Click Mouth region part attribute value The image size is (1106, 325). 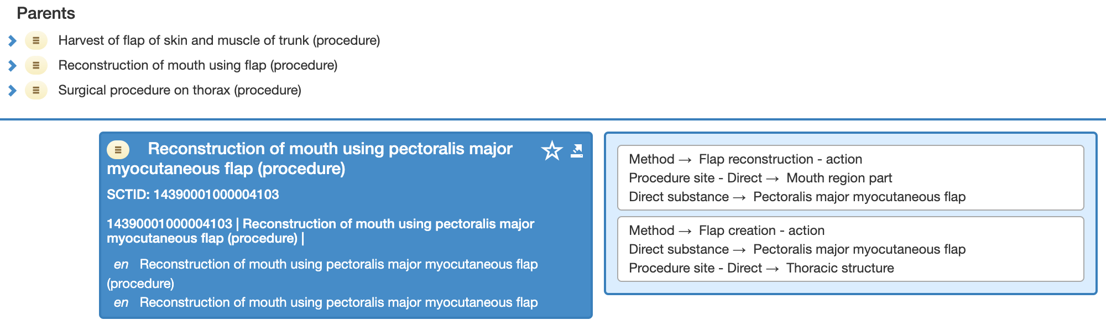pyautogui.click(x=839, y=178)
